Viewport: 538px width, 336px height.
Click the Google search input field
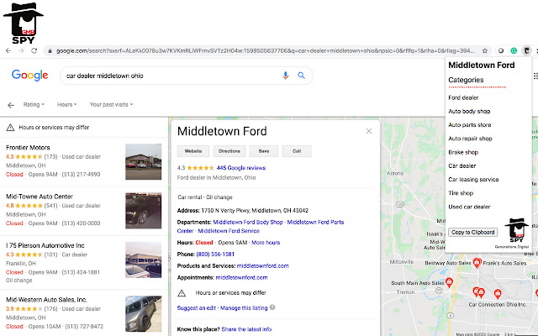171,76
